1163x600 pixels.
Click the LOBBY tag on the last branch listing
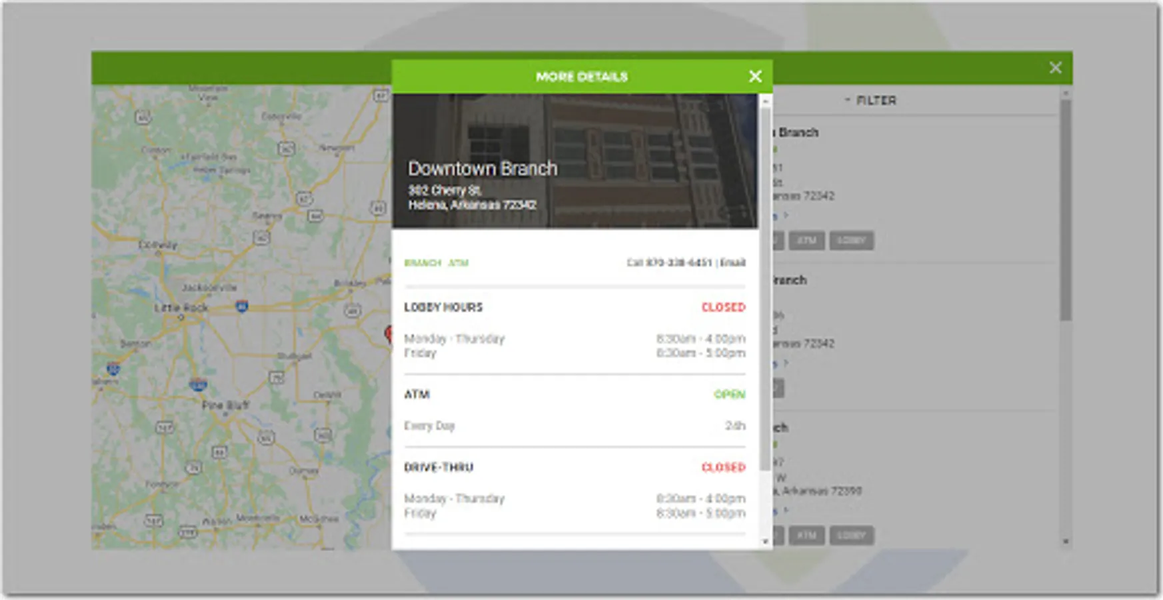point(852,535)
